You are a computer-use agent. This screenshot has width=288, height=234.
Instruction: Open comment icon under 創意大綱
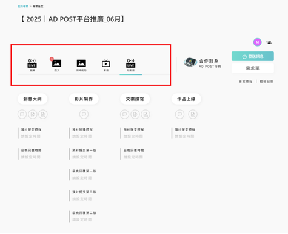coord(22,114)
